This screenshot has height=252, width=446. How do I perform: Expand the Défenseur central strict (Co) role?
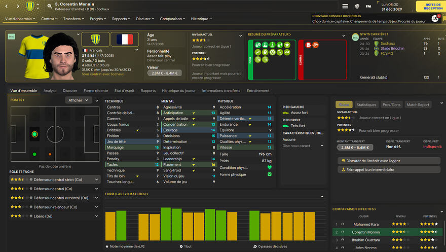pyautogui.click(x=97, y=179)
